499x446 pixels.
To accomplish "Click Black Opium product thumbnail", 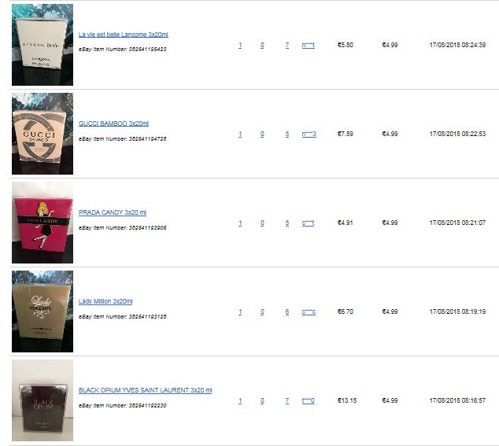I will pyautogui.click(x=43, y=400).
